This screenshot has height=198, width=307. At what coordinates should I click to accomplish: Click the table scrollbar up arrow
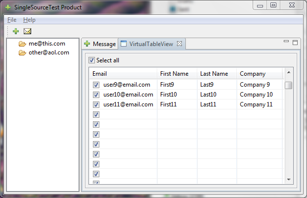coord(289,73)
